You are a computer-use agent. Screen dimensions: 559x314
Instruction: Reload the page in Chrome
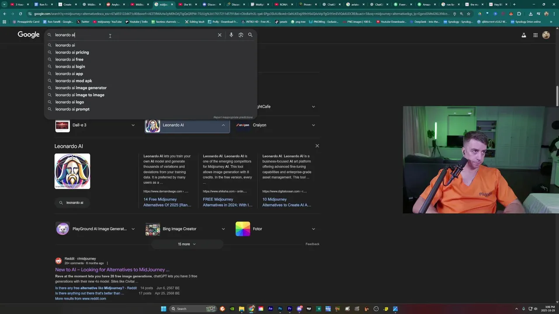[20, 14]
